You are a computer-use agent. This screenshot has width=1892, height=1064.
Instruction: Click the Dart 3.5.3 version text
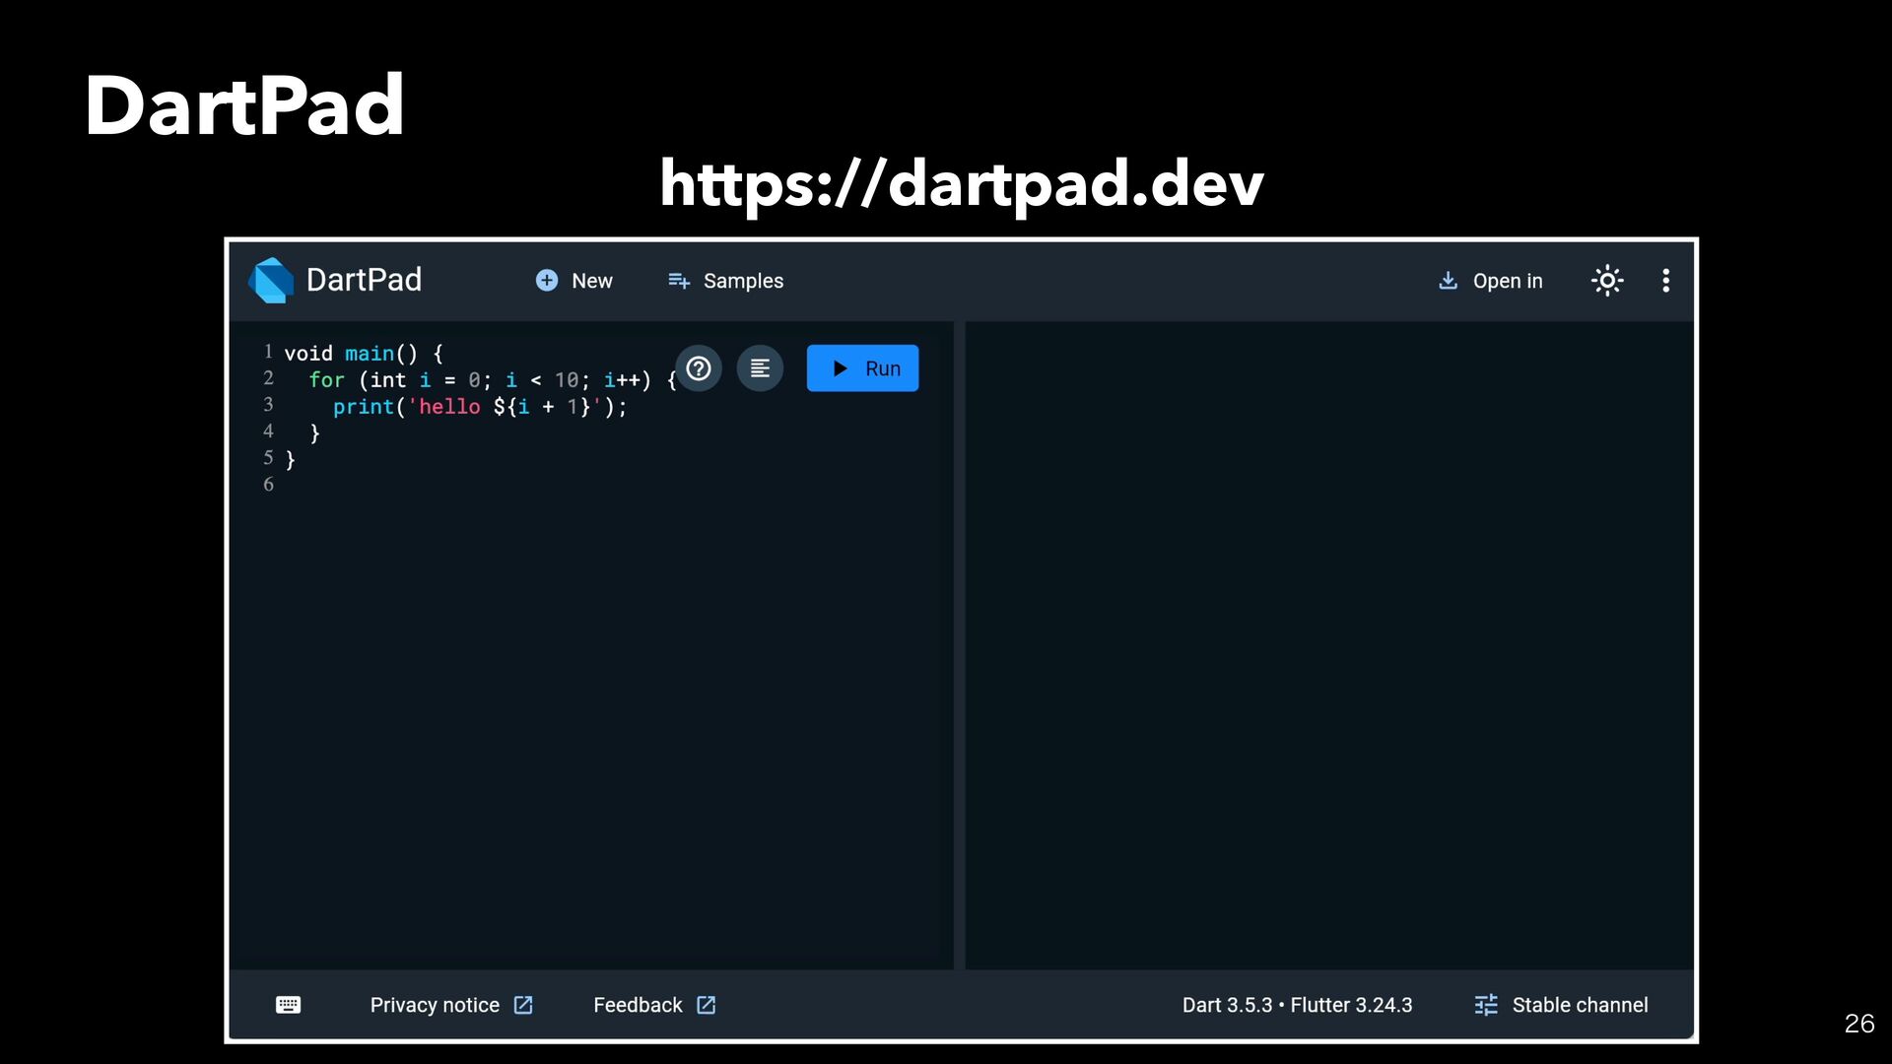click(x=1227, y=1005)
